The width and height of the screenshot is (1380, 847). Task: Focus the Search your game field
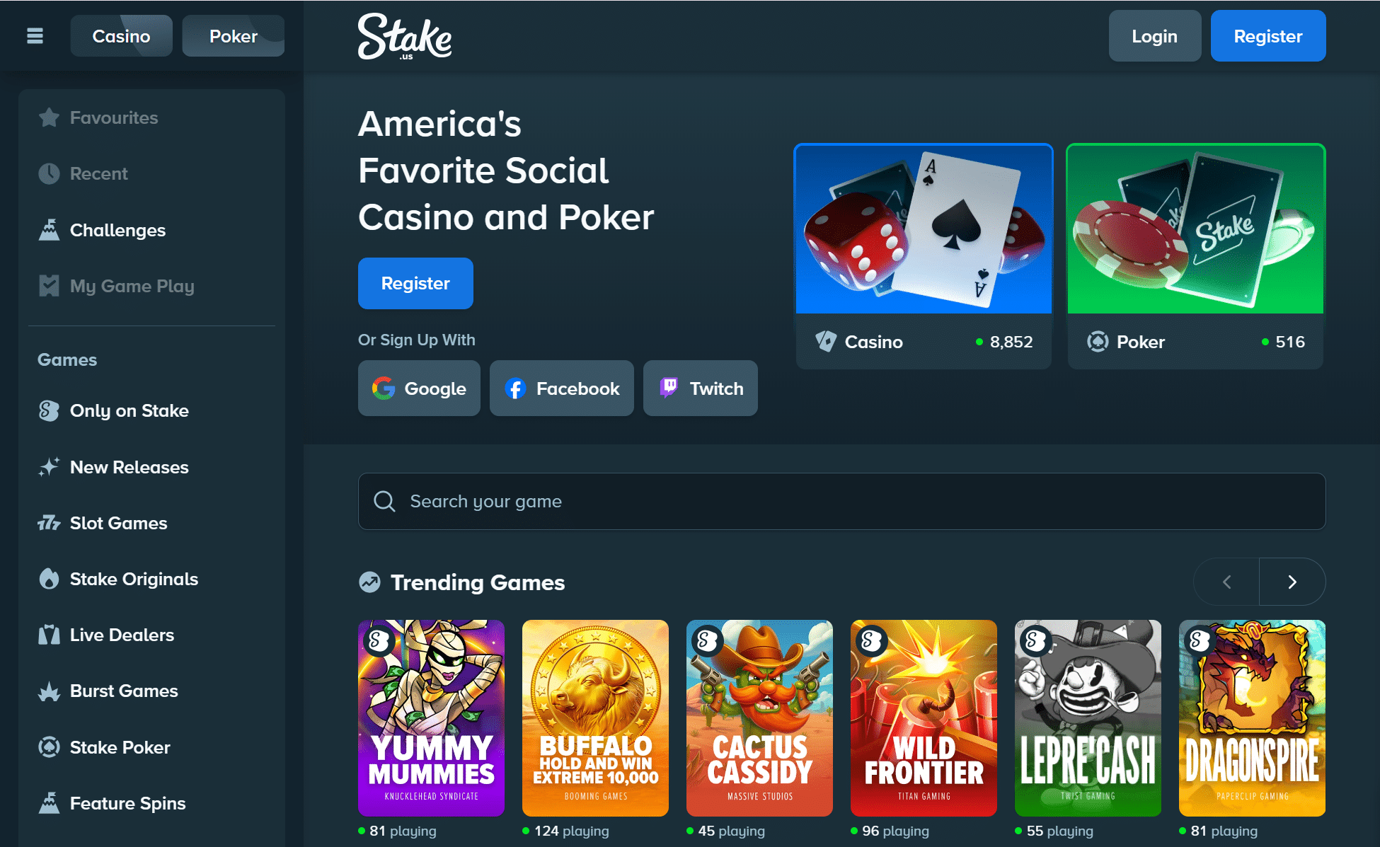point(841,501)
